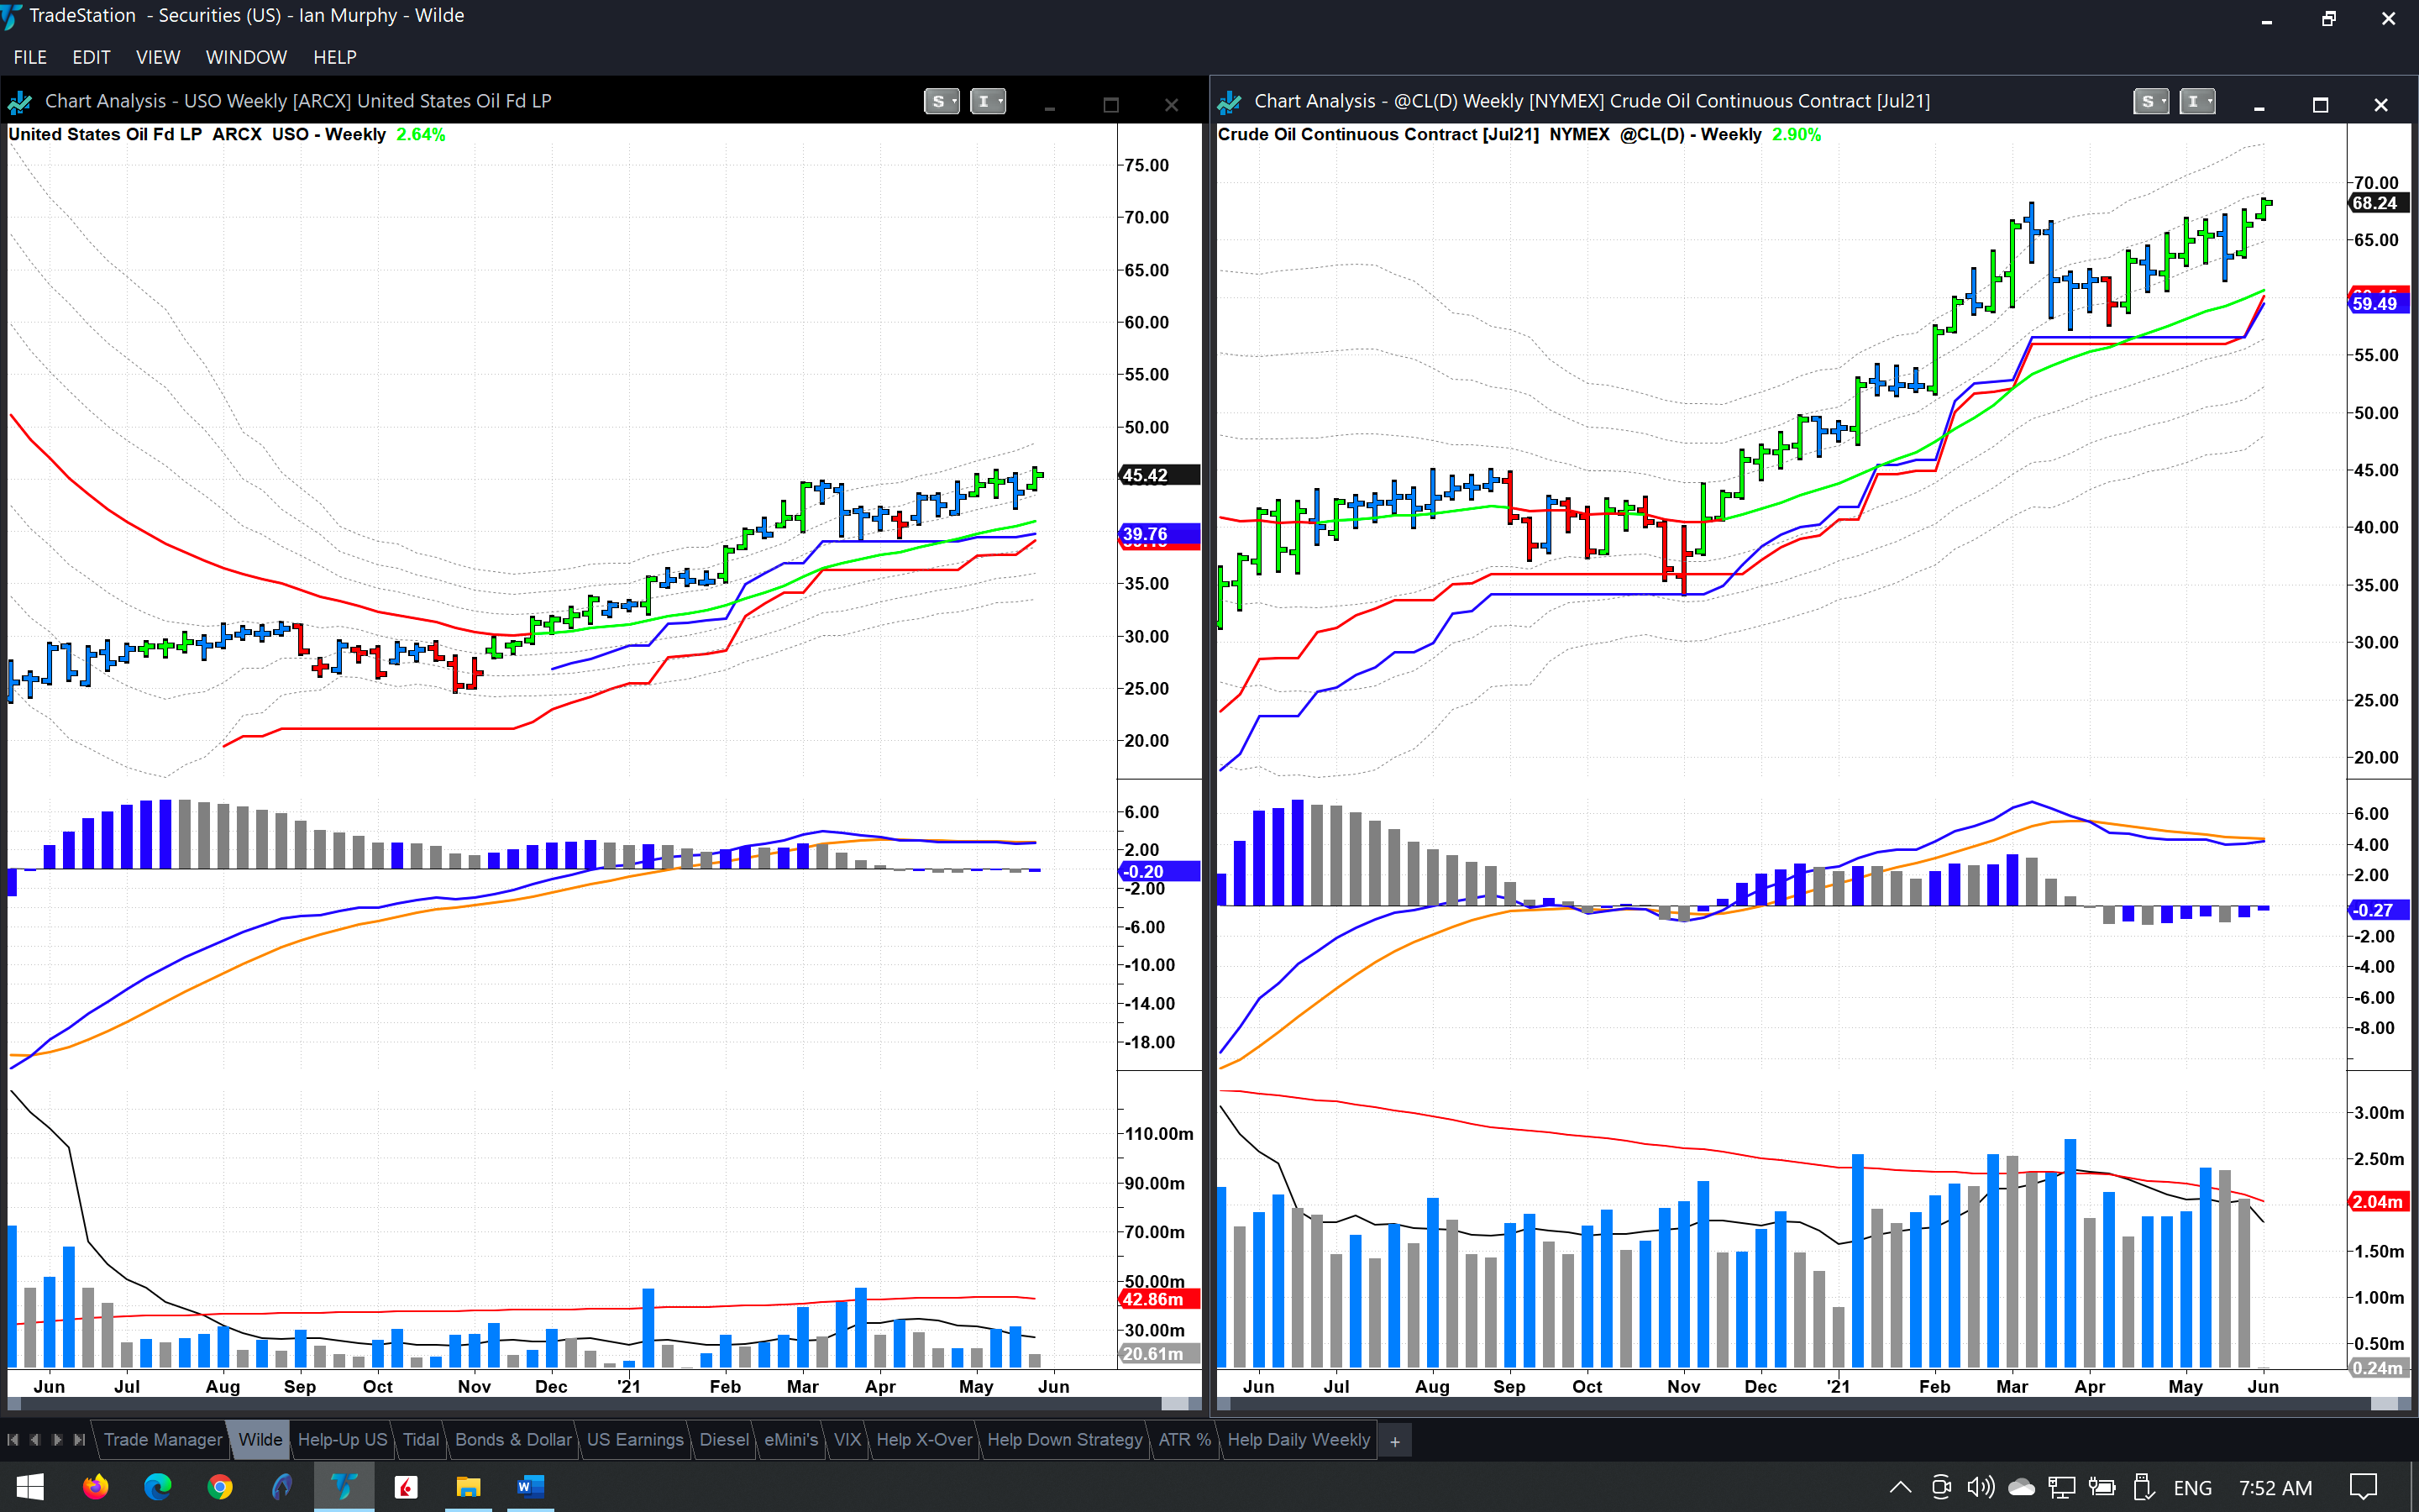Screen dimensions: 2419x1512
Task: Open symbol link S dropdown on Crude Oil chart
Action: (x=2150, y=101)
